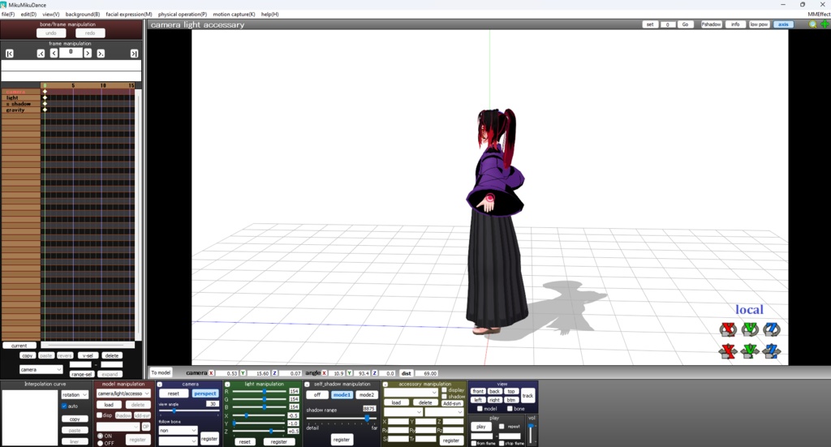Open the follow bone 'non' dropdown
Viewport: 831px width, 447px height.
(x=178, y=431)
